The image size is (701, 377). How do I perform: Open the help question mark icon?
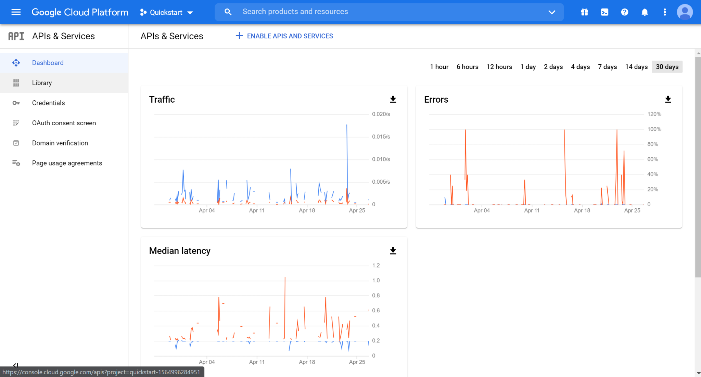[625, 12]
